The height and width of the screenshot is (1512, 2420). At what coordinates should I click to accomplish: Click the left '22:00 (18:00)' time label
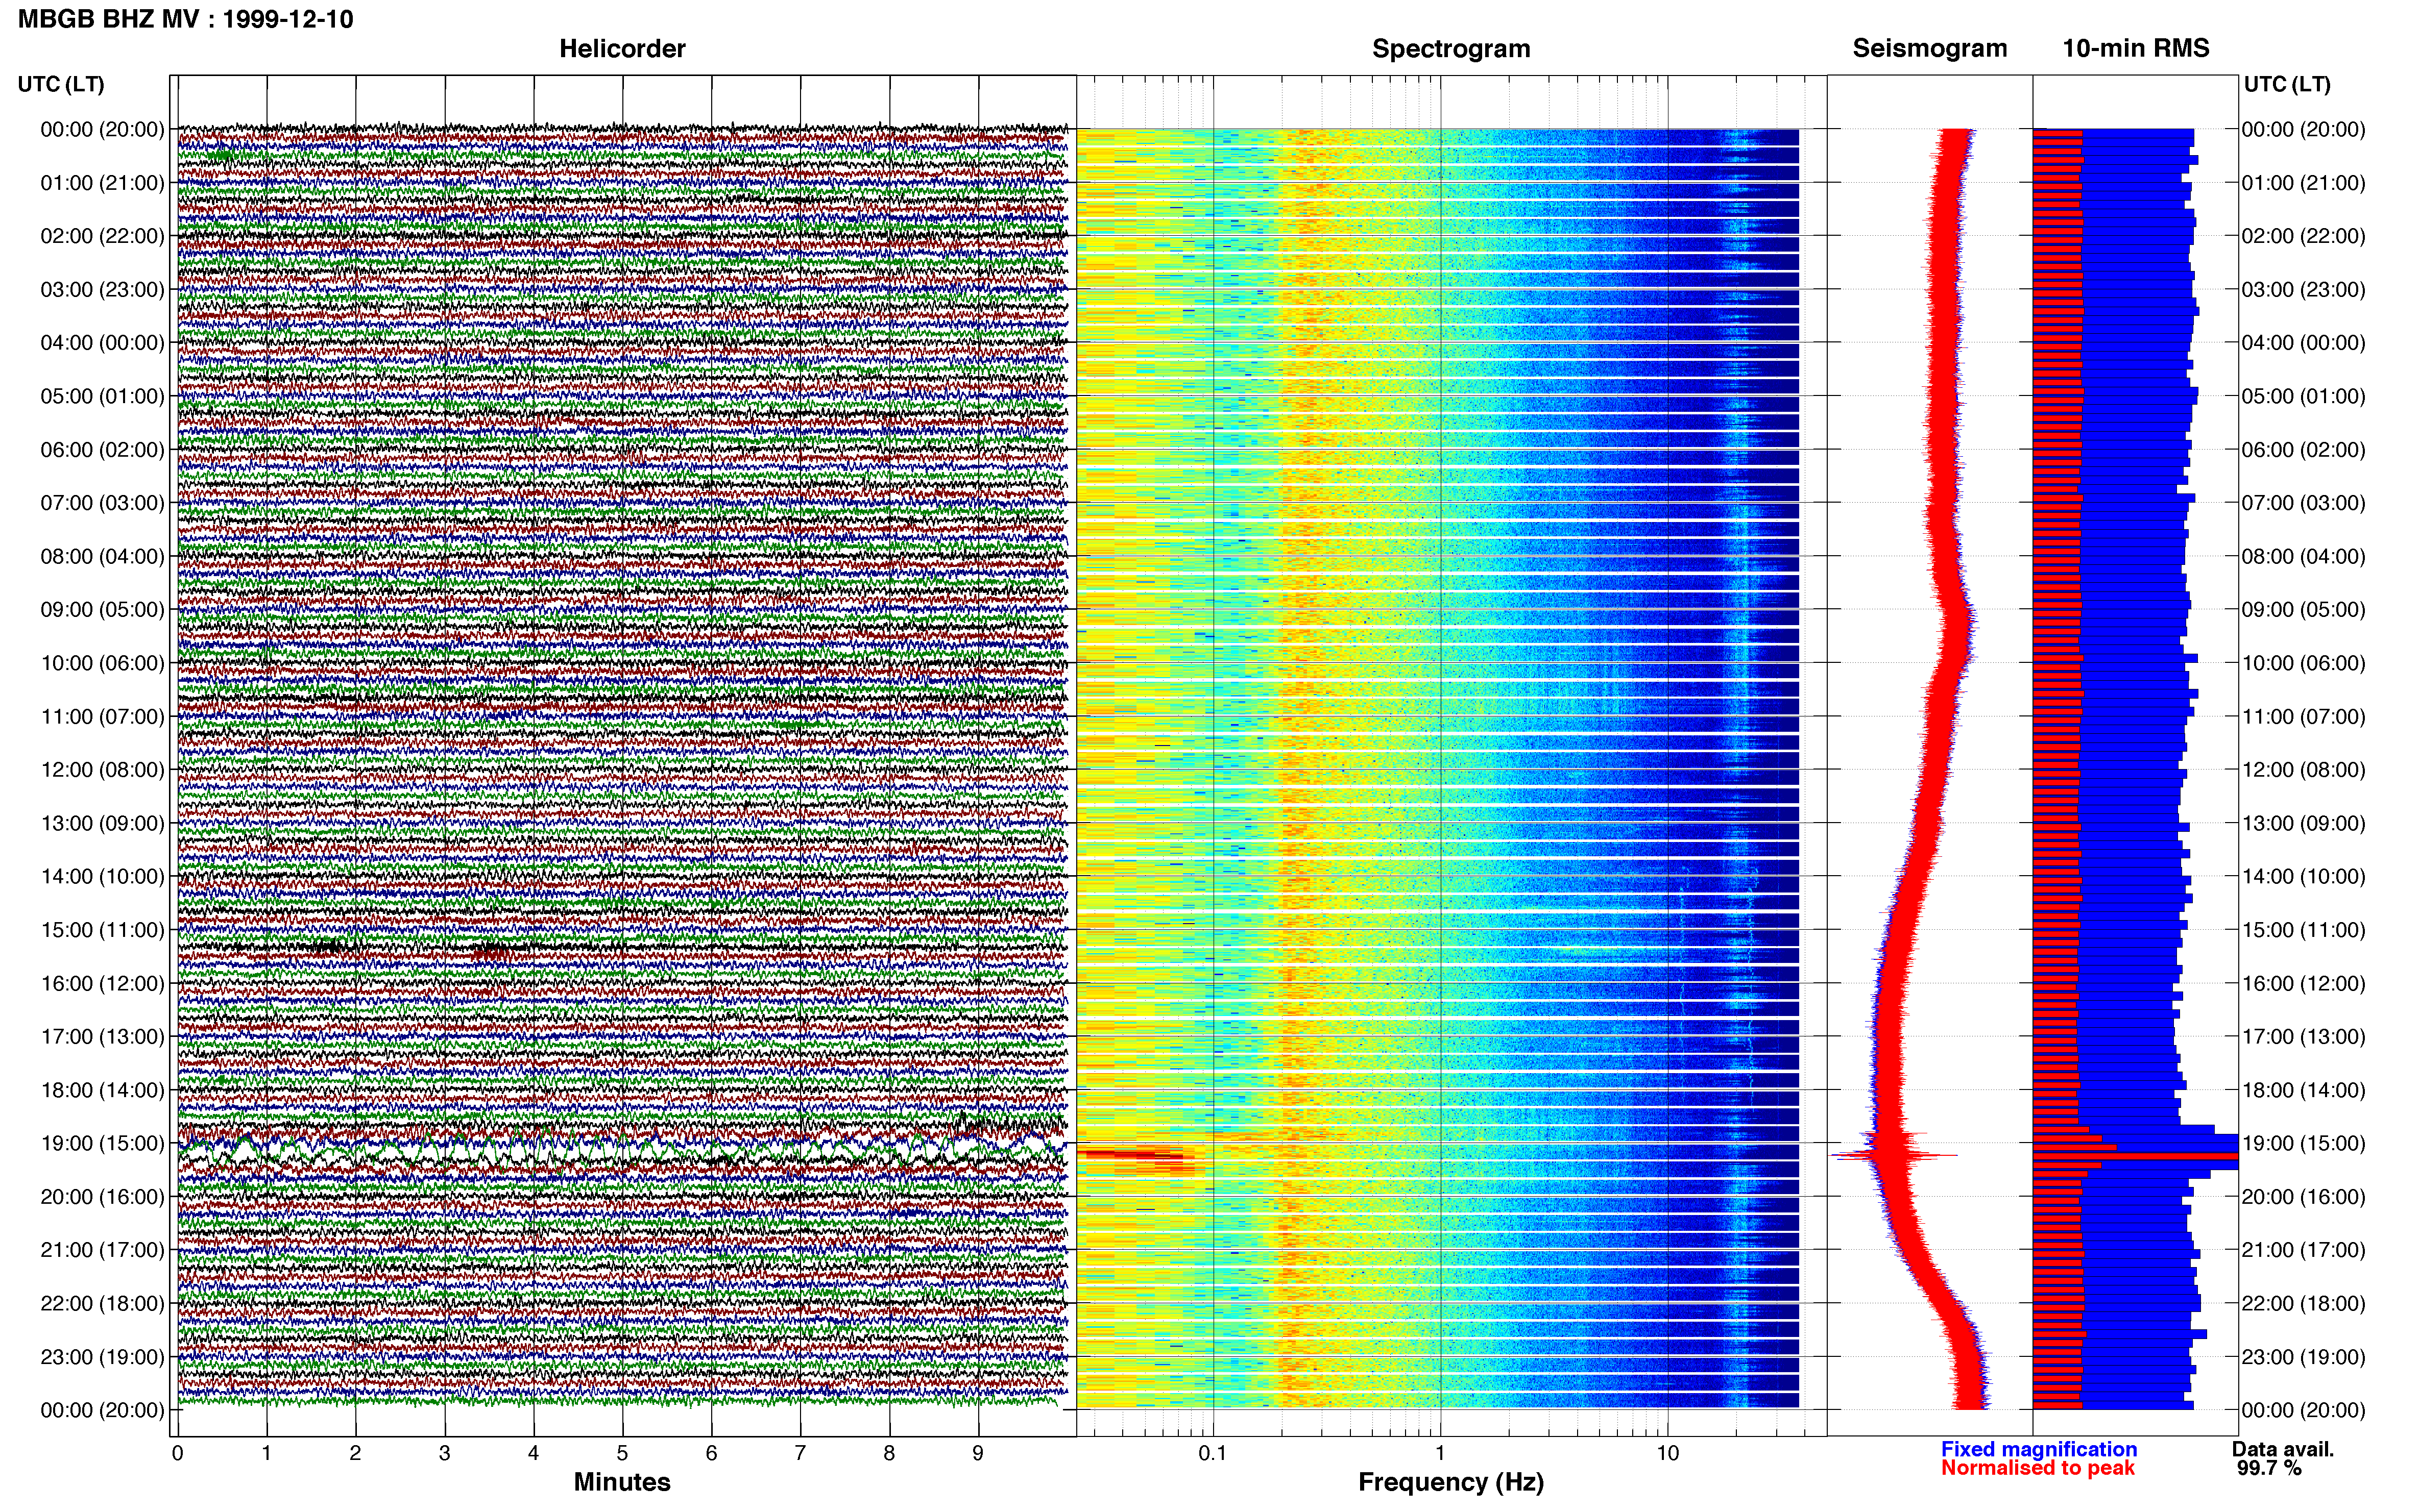click(x=102, y=1303)
